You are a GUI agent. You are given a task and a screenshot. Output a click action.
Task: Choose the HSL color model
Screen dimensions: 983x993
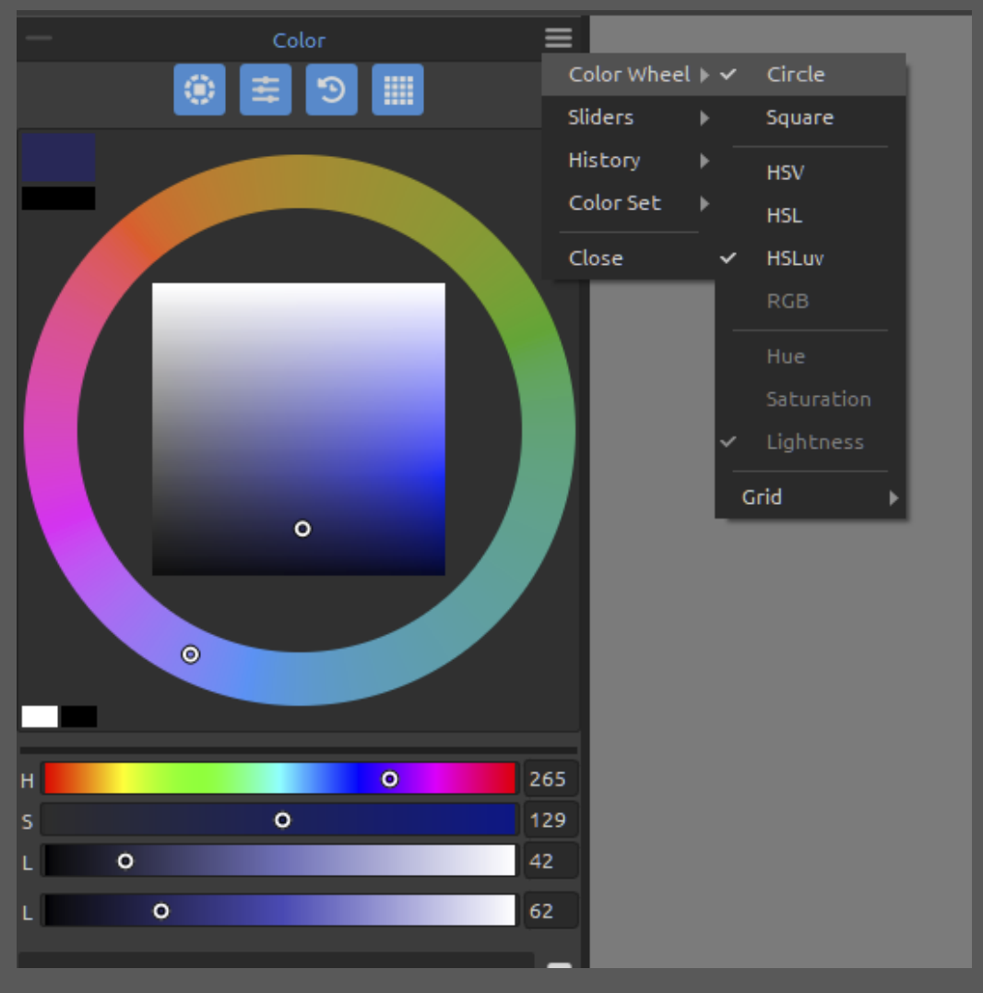tap(784, 215)
